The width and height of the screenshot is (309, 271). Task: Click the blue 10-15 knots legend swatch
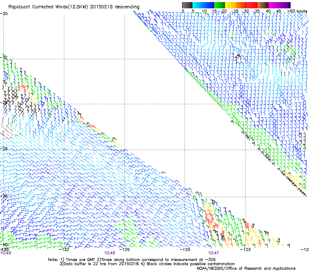point(209,5)
